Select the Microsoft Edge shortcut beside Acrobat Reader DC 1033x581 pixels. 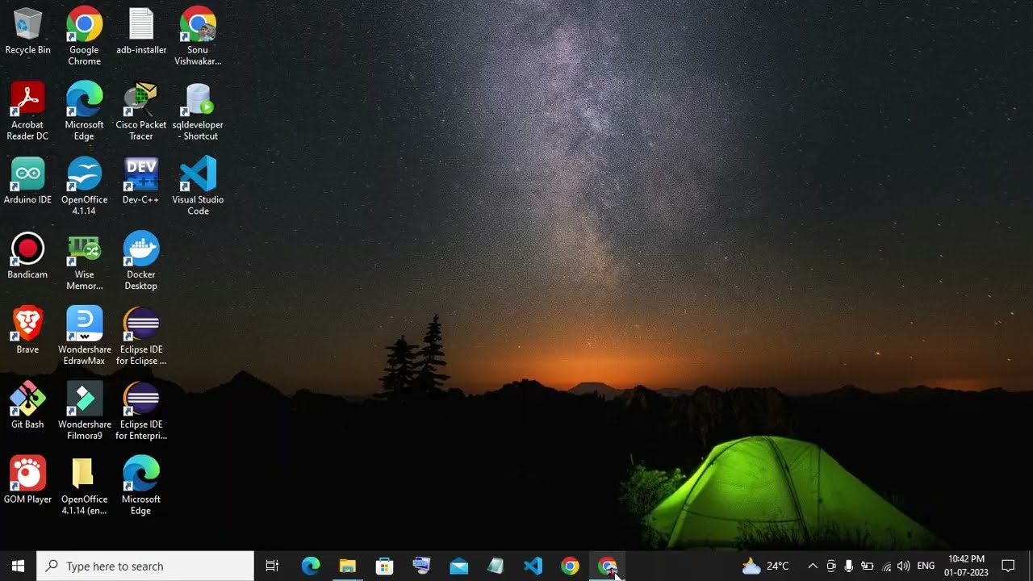[x=84, y=111]
